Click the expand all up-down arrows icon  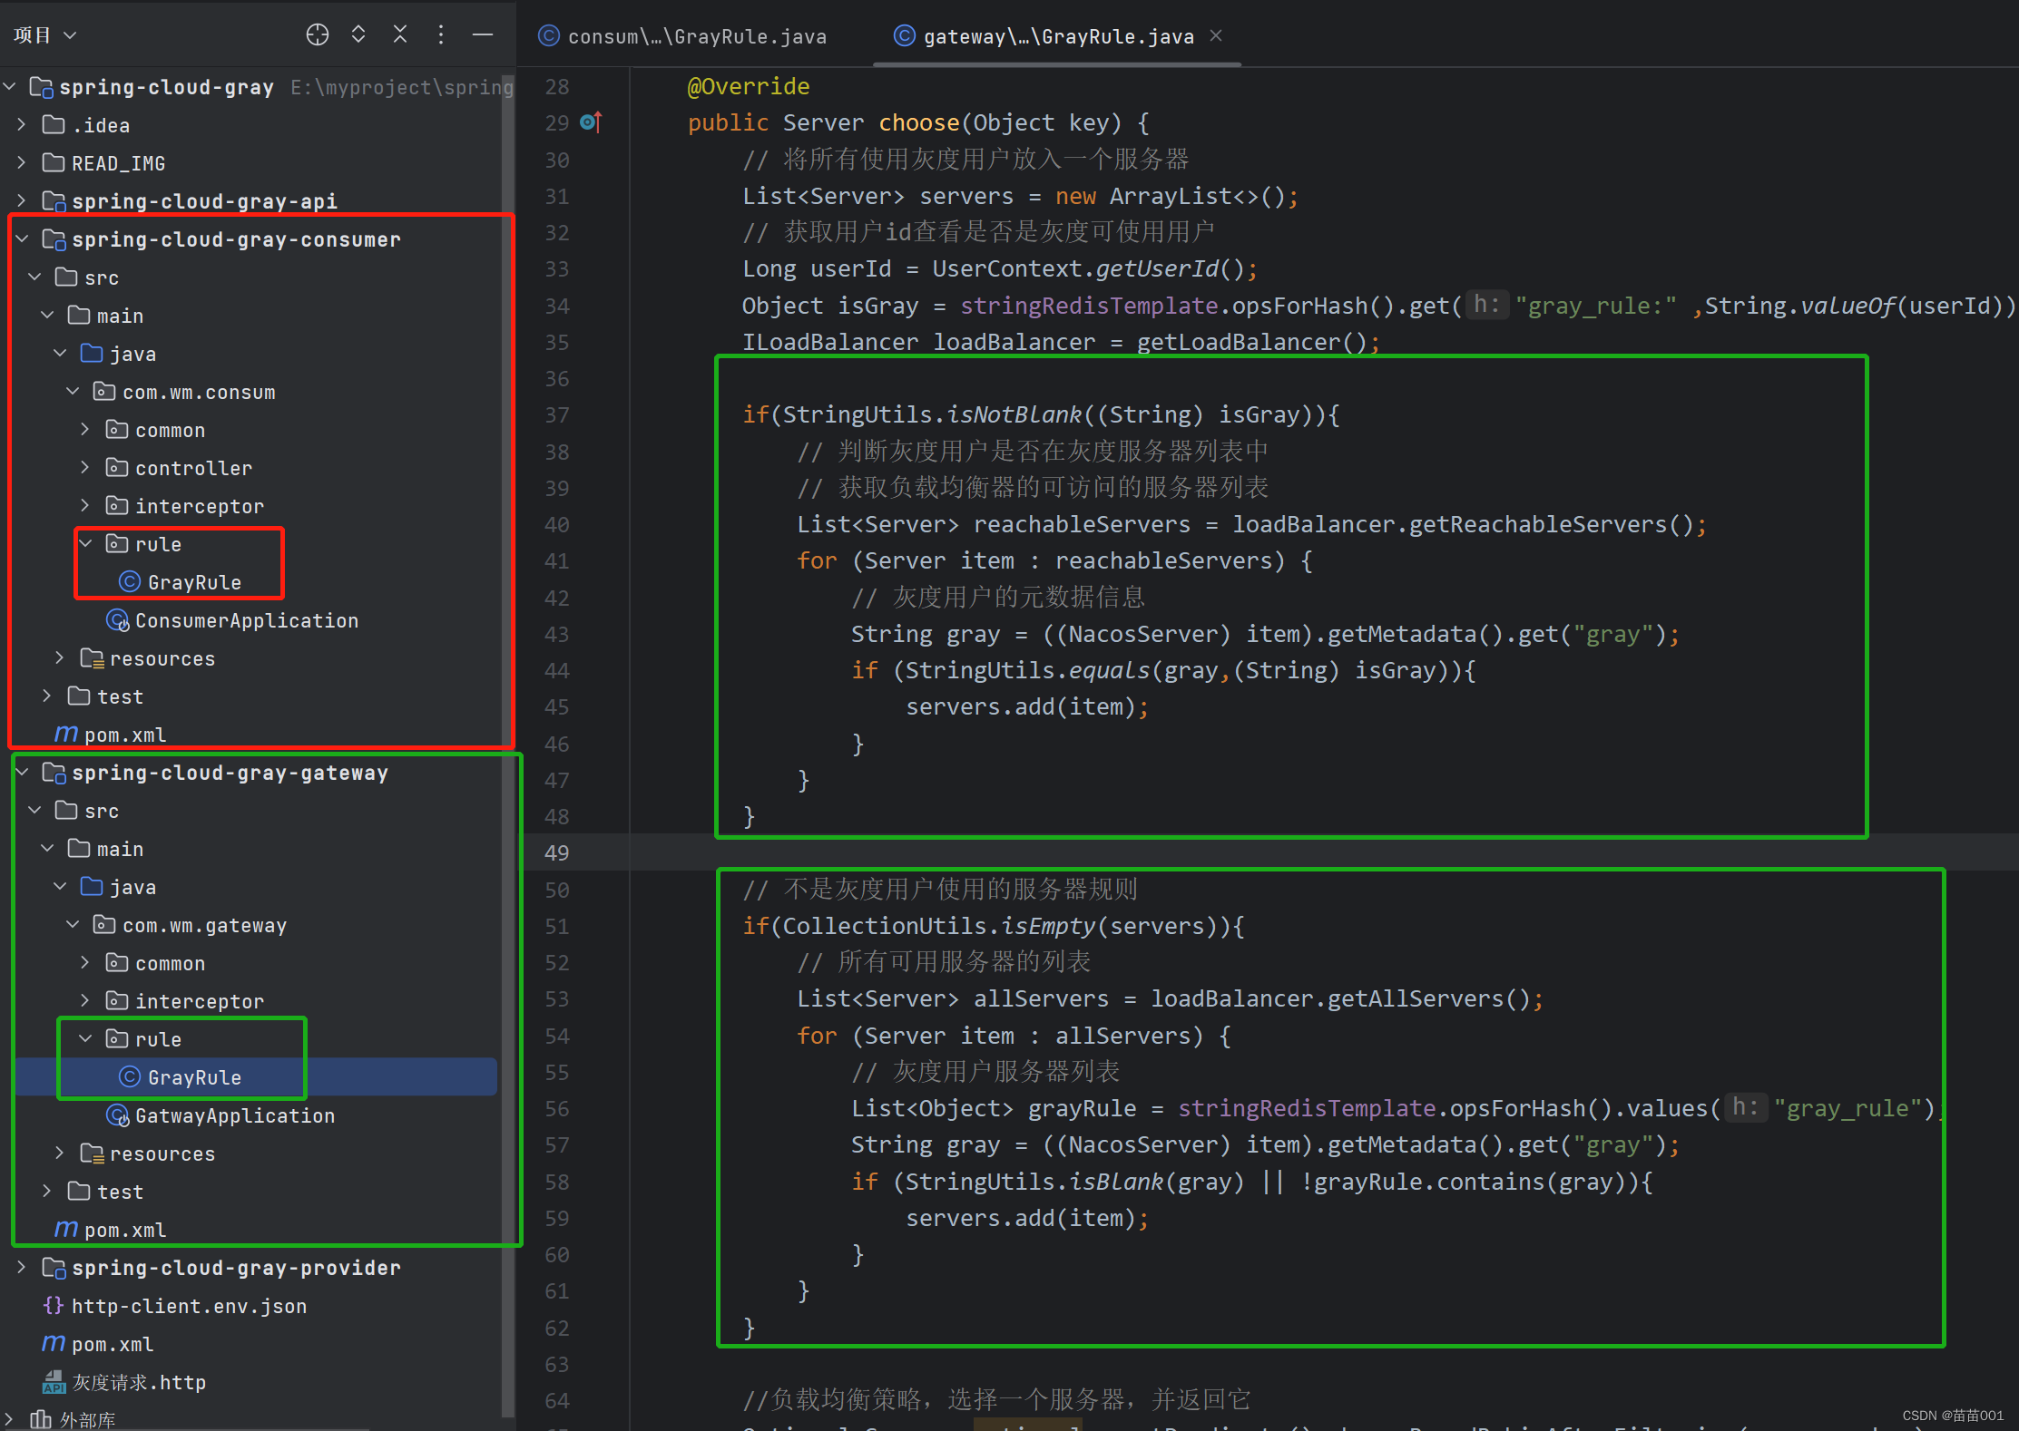tap(358, 34)
